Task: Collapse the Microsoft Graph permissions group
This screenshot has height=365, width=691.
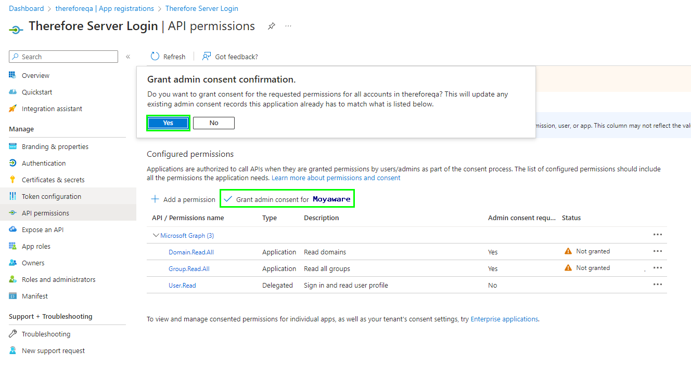Action: (155, 235)
